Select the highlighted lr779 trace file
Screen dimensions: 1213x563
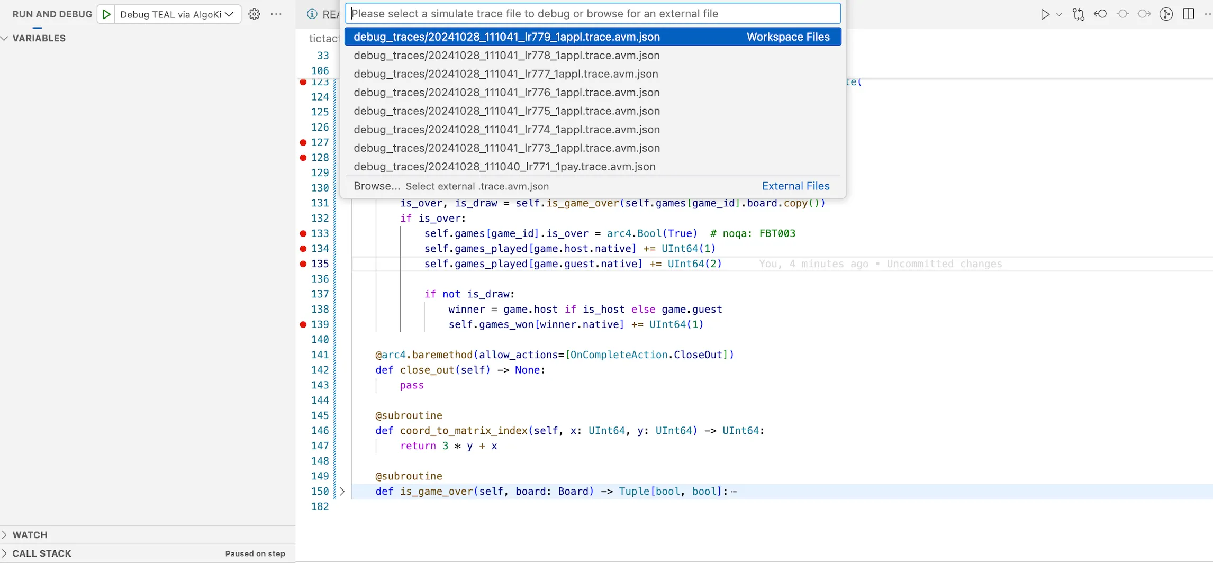[x=506, y=37]
